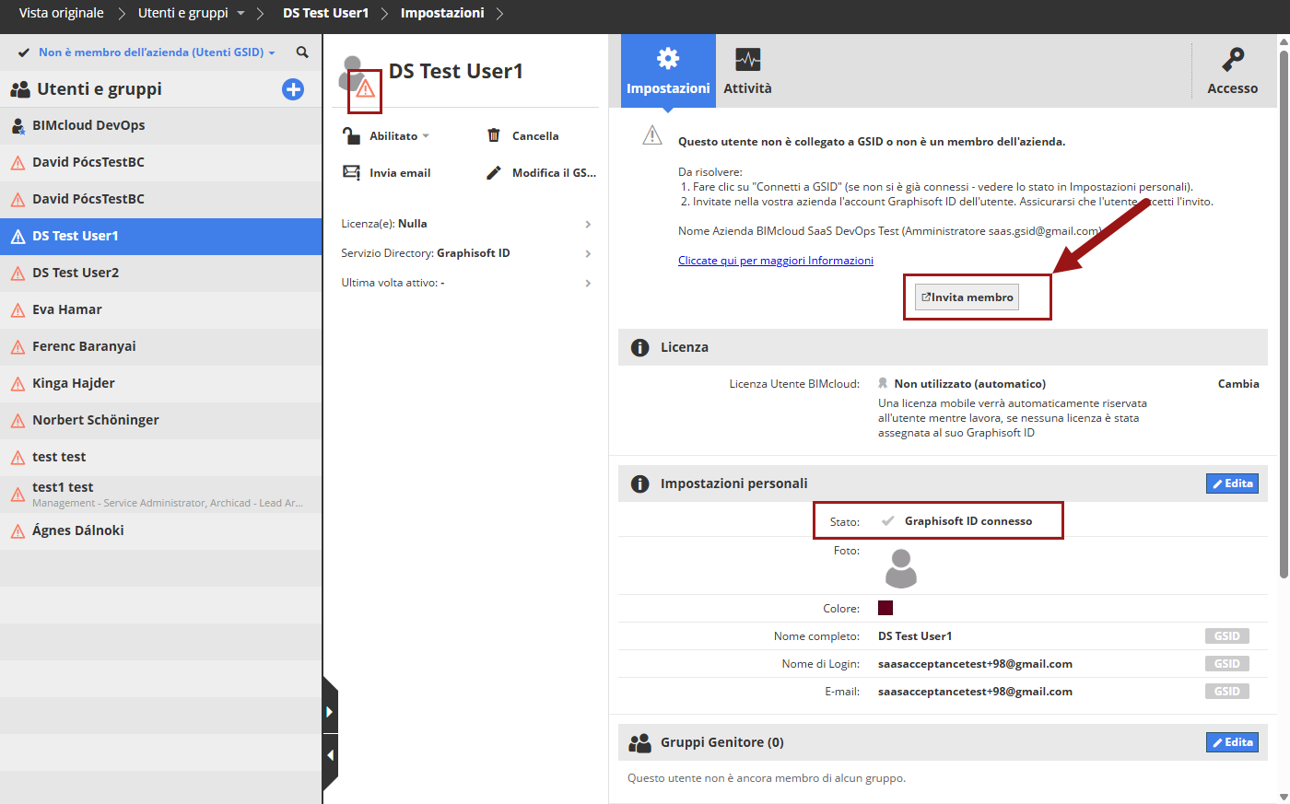Click the Gruppi Genitore group icon
Image resolution: width=1290 pixels, height=804 pixels.
pos(639,742)
